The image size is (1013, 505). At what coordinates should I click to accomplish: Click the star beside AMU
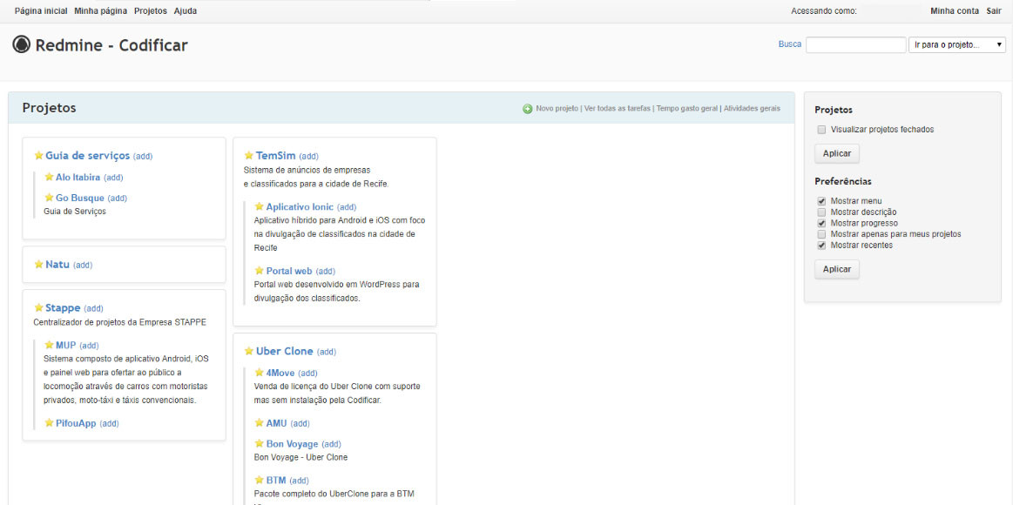pos(259,423)
